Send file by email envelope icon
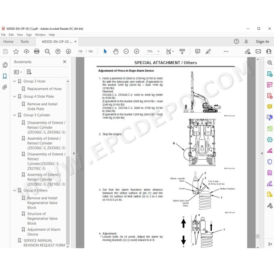This screenshot has width=274, height=274. 258,51
